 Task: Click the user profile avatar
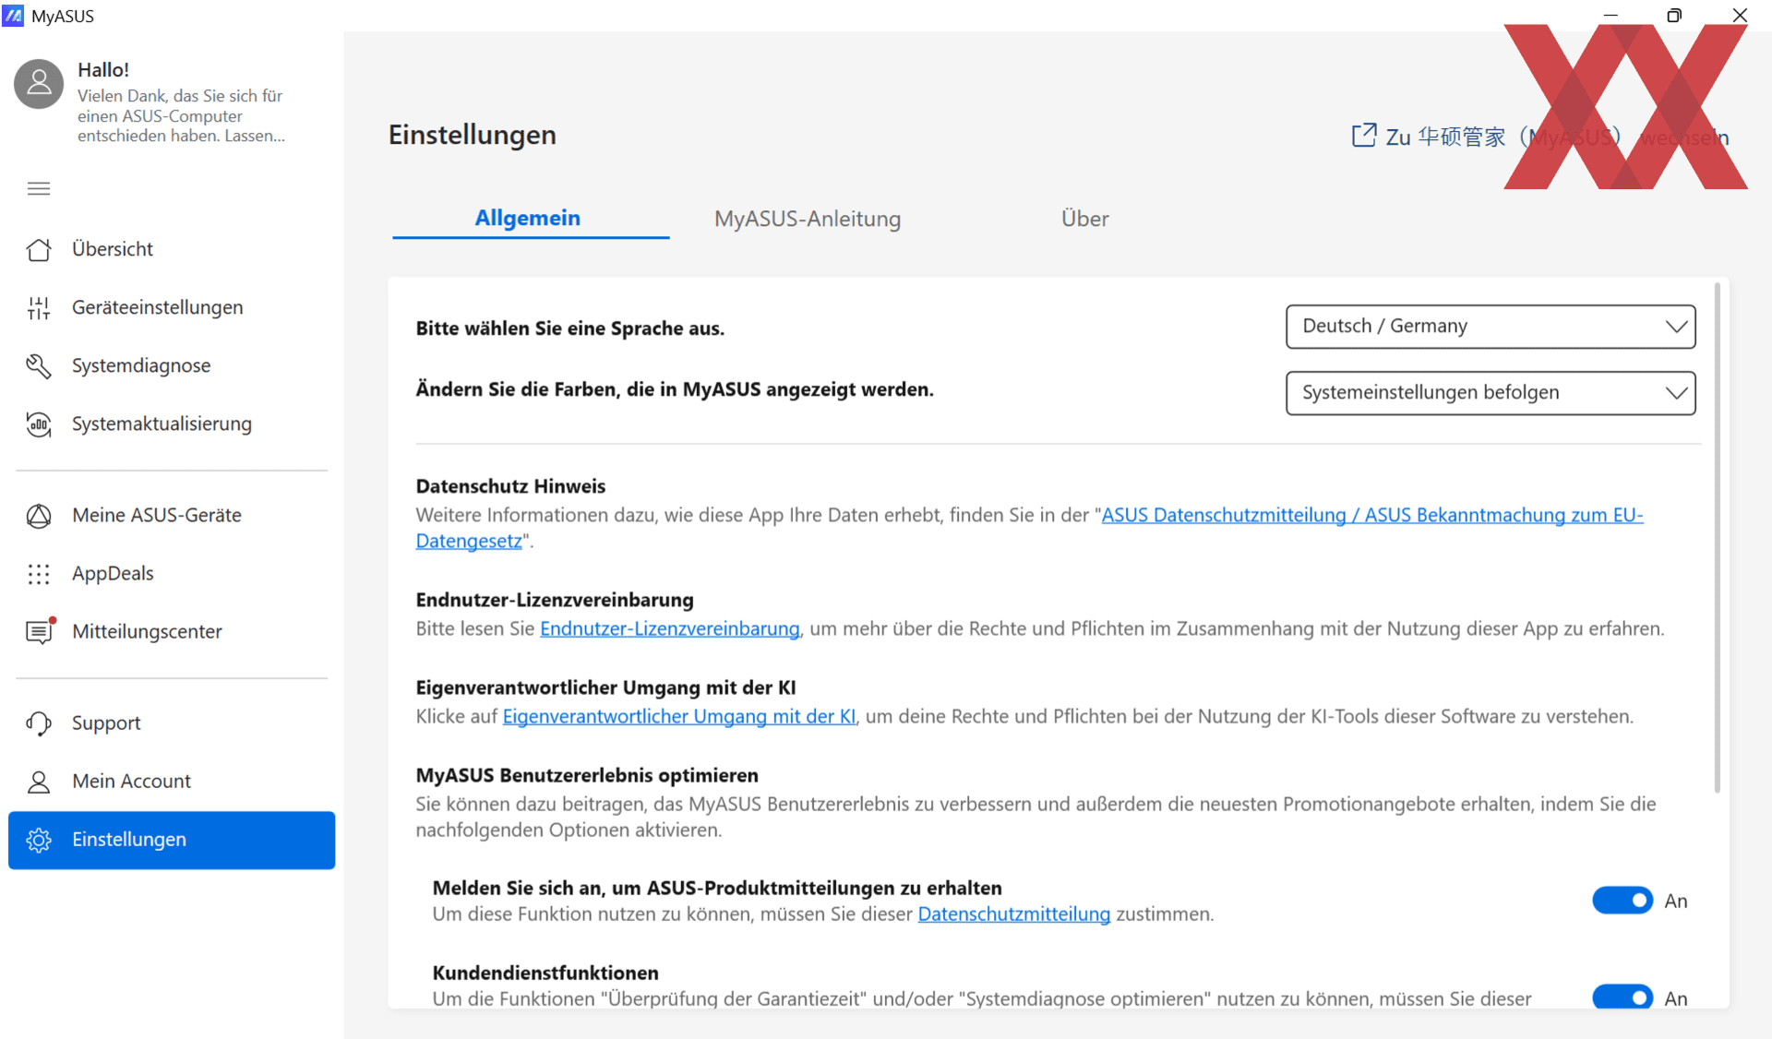[x=39, y=85]
